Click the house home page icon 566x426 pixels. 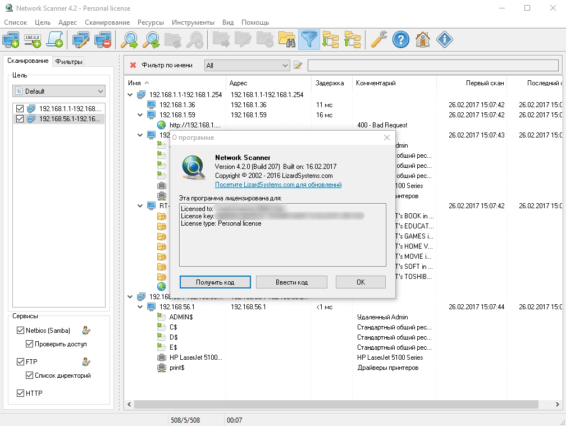coord(423,40)
